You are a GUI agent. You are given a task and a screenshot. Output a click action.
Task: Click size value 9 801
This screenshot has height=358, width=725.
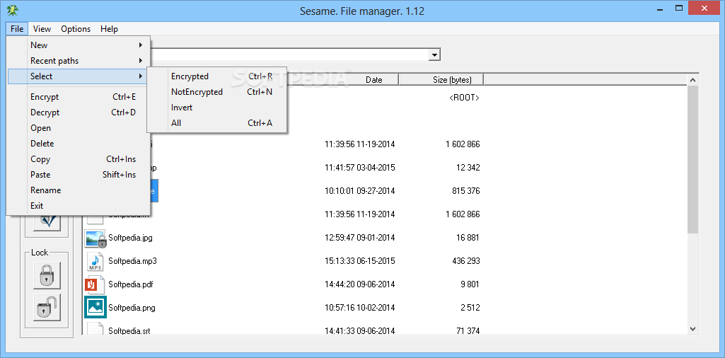coord(470,284)
